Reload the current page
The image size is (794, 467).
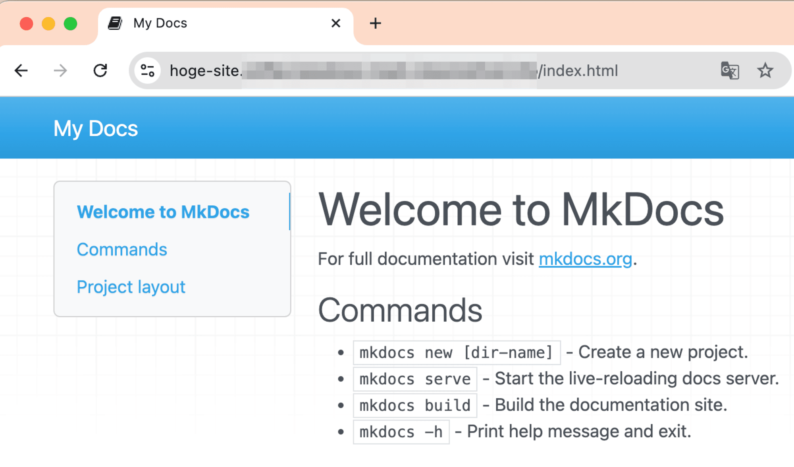(100, 71)
